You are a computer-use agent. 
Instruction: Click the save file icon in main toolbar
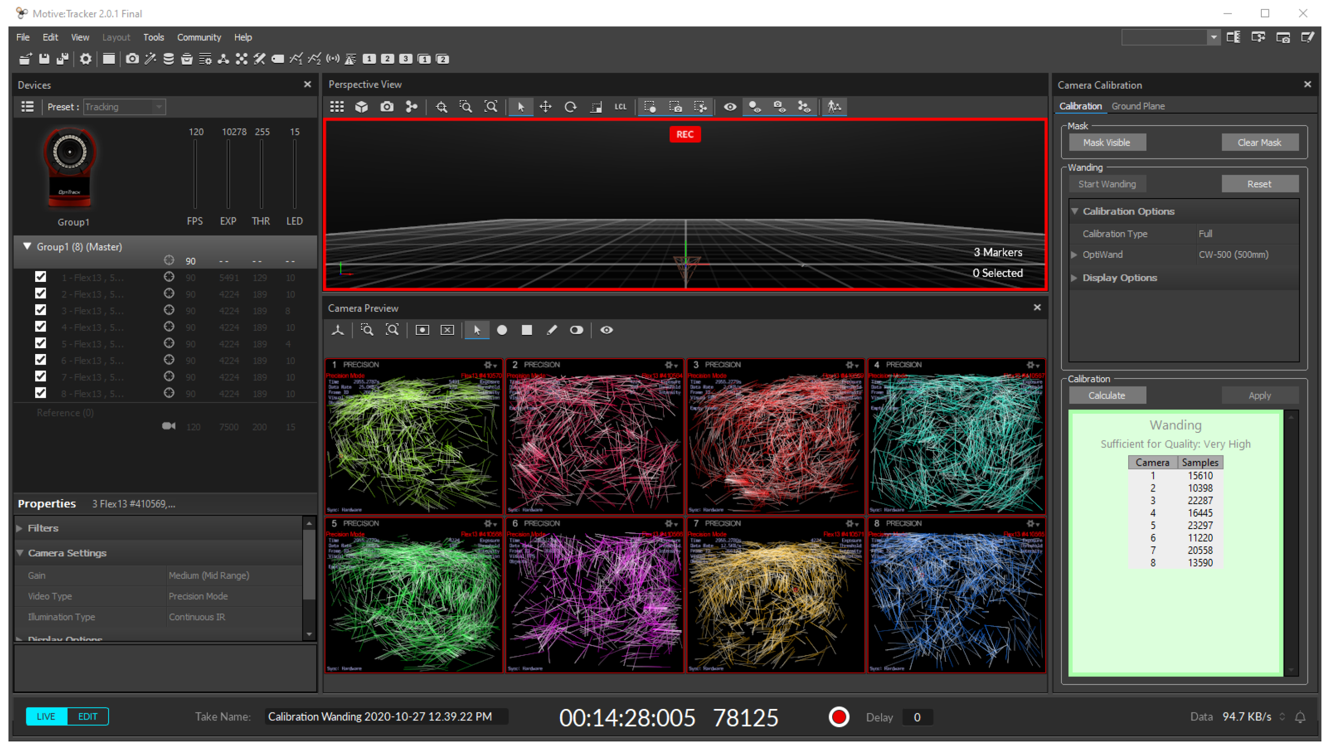45,59
